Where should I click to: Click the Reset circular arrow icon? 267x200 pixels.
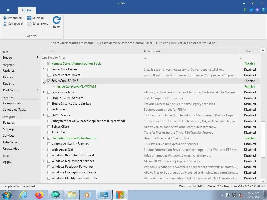point(57,20)
